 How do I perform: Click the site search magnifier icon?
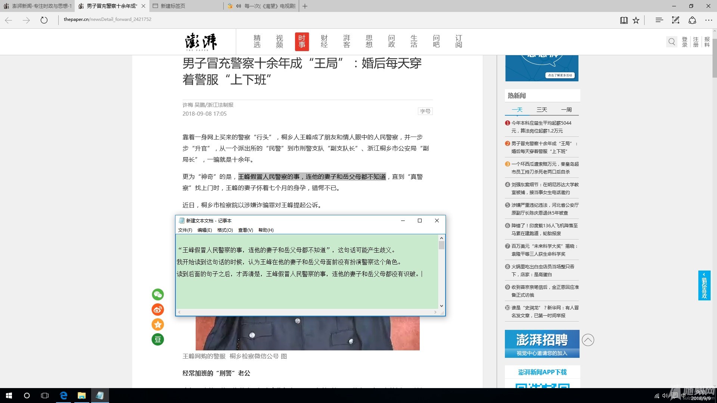[x=671, y=41]
